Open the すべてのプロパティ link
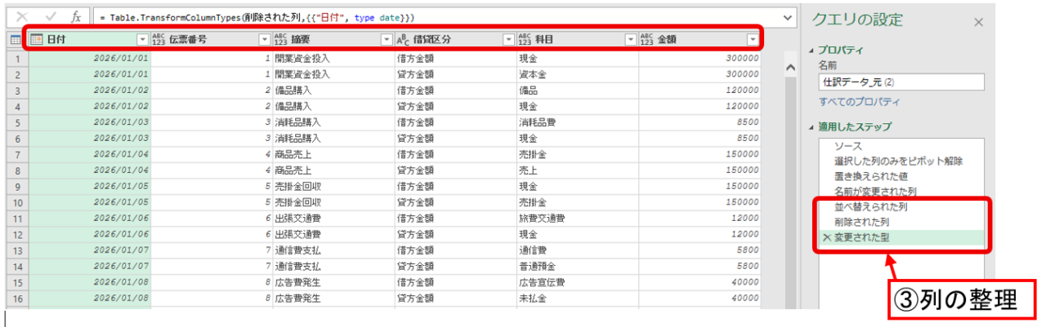The image size is (1046, 327). 859,102
